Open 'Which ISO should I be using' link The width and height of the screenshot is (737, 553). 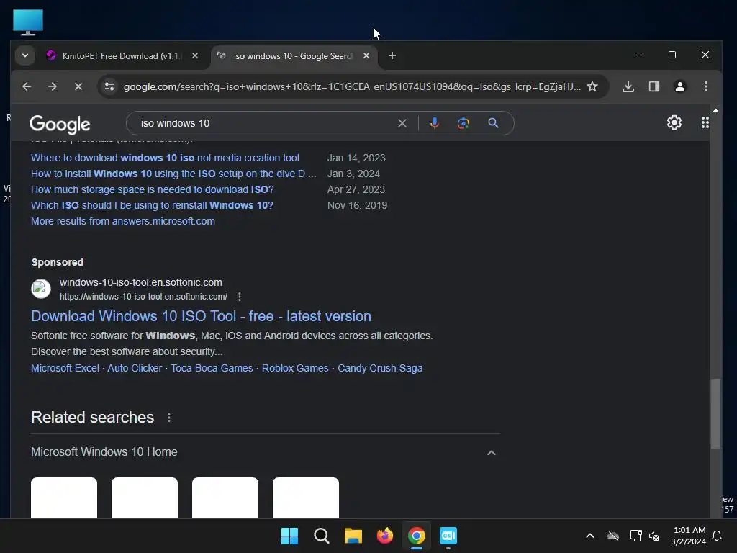tap(152, 205)
